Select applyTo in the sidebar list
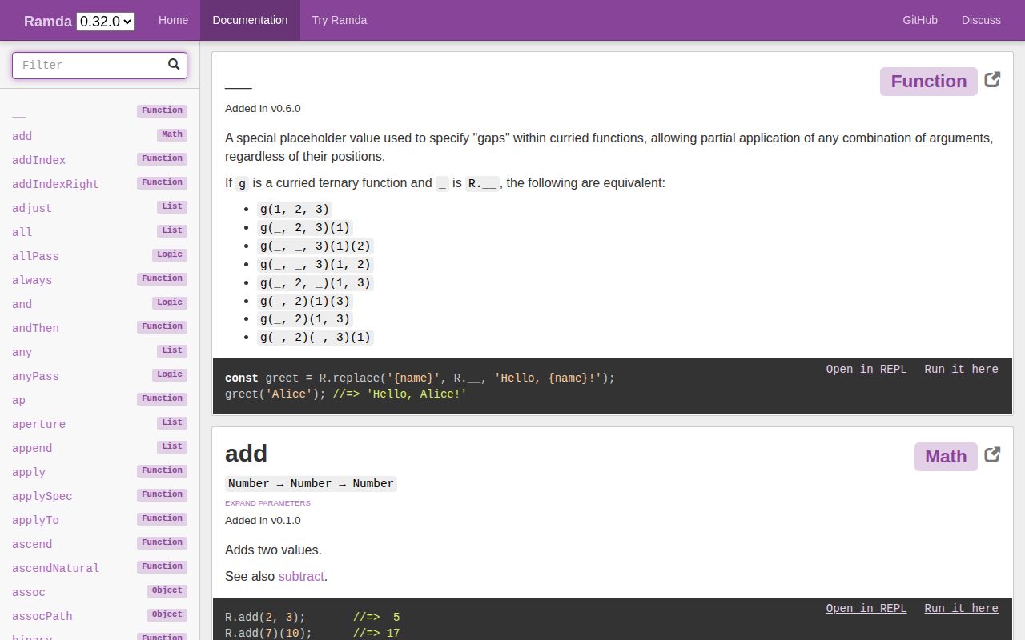Viewport: 1025px width, 640px height. (99, 520)
